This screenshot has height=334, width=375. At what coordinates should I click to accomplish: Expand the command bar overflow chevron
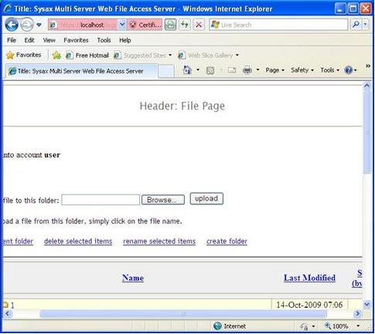pyautogui.click(x=368, y=66)
